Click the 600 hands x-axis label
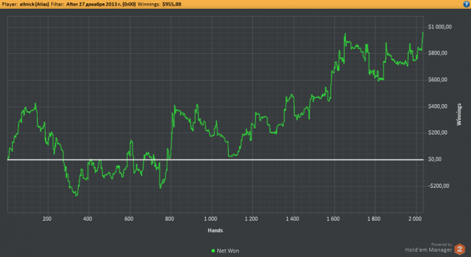 [129, 219]
